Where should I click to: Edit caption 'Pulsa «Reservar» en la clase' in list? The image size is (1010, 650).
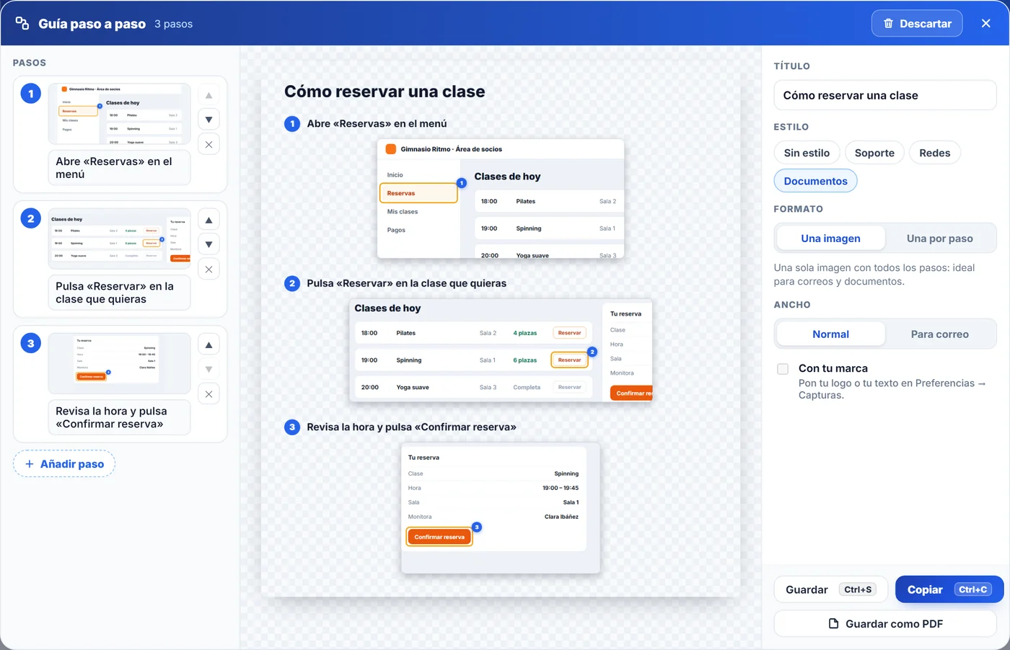click(120, 293)
